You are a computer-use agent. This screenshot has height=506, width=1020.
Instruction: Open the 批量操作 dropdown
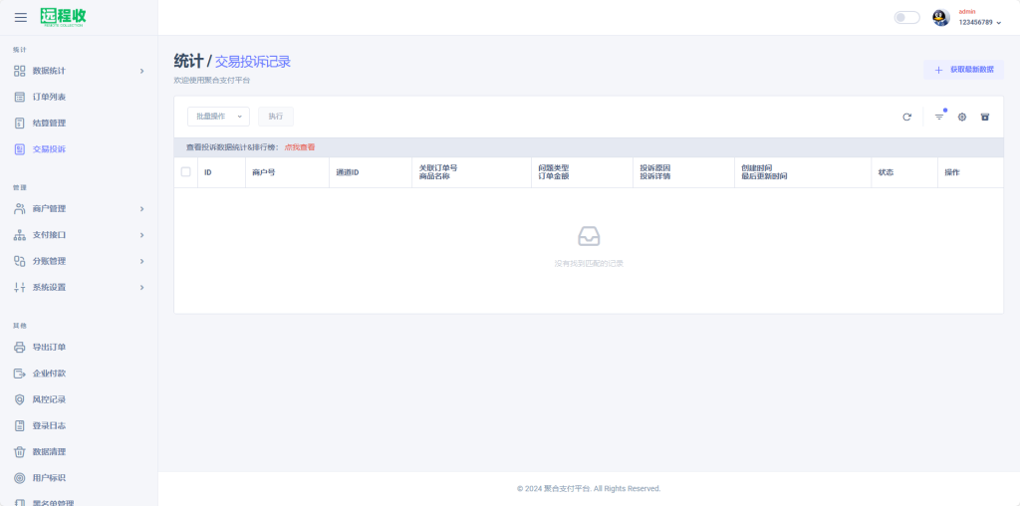pyautogui.click(x=218, y=117)
